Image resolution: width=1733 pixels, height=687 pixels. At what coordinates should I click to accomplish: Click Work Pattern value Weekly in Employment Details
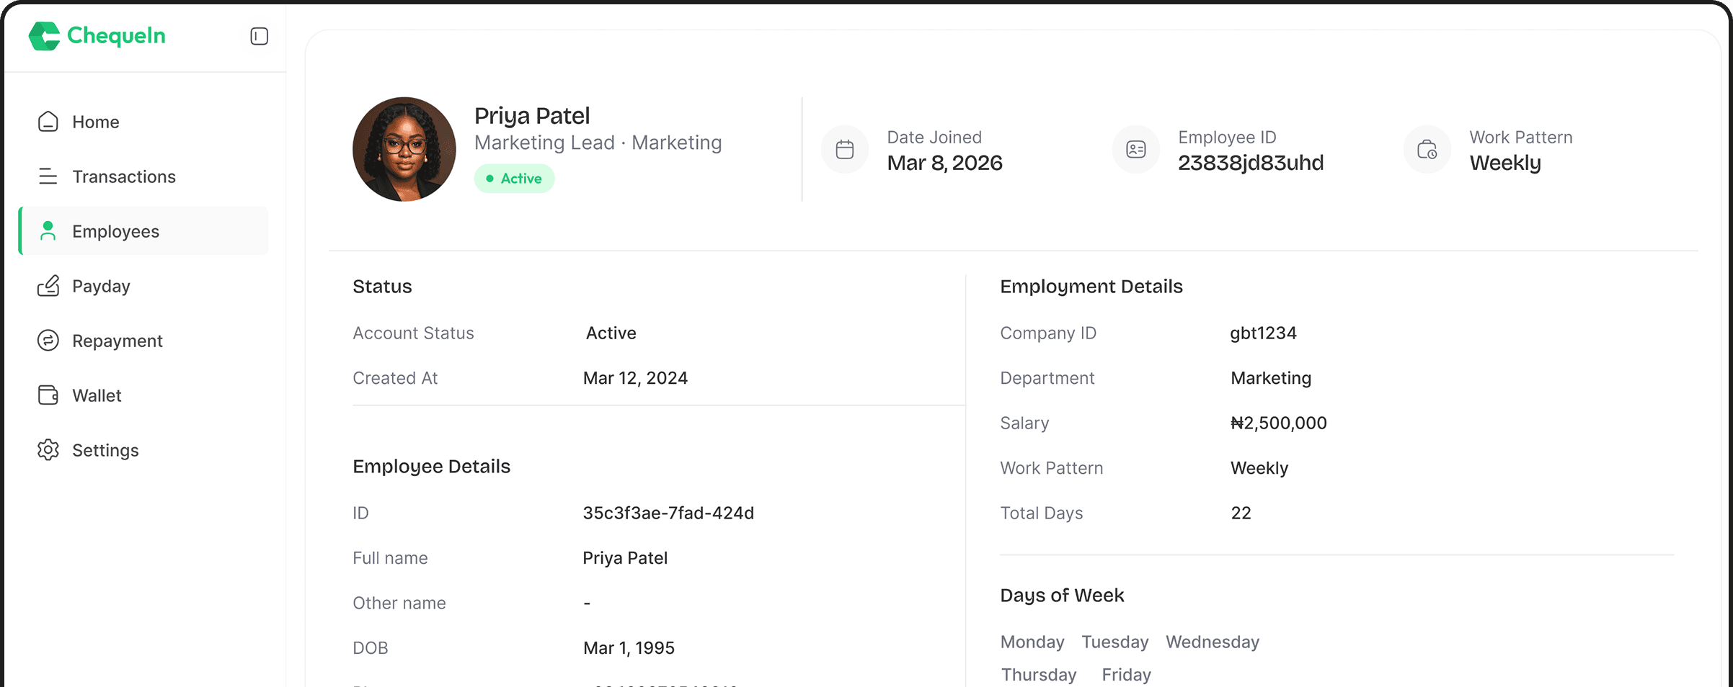pyautogui.click(x=1259, y=468)
